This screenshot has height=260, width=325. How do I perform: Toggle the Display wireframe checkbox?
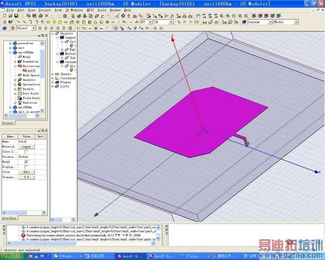(26, 167)
